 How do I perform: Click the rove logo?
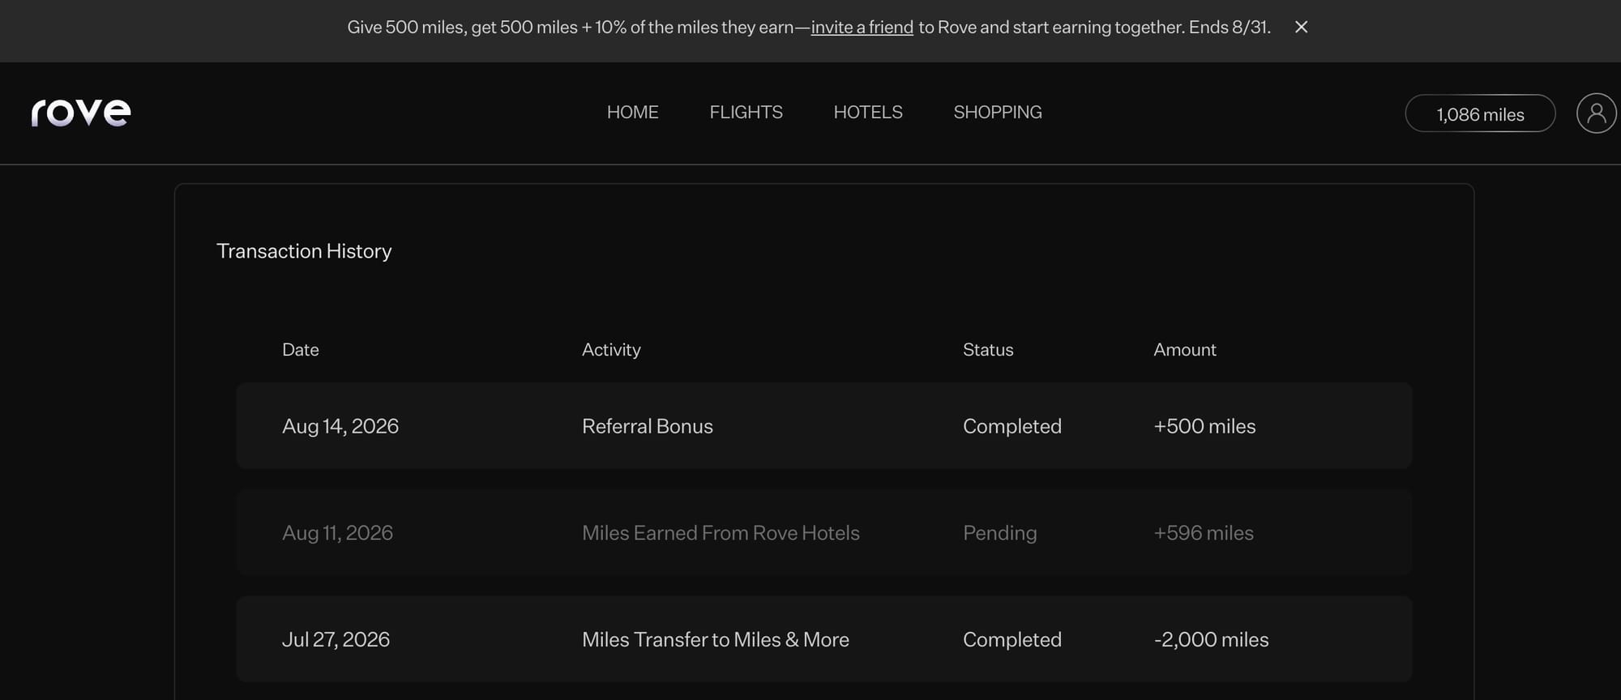point(81,113)
